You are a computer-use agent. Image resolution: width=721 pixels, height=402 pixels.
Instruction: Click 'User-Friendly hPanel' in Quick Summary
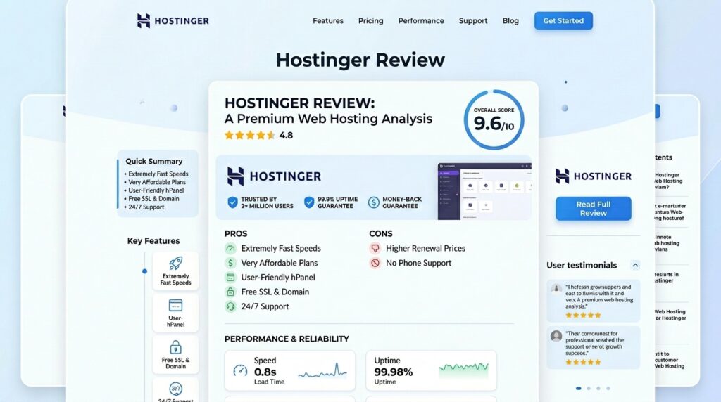tap(156, 190)
